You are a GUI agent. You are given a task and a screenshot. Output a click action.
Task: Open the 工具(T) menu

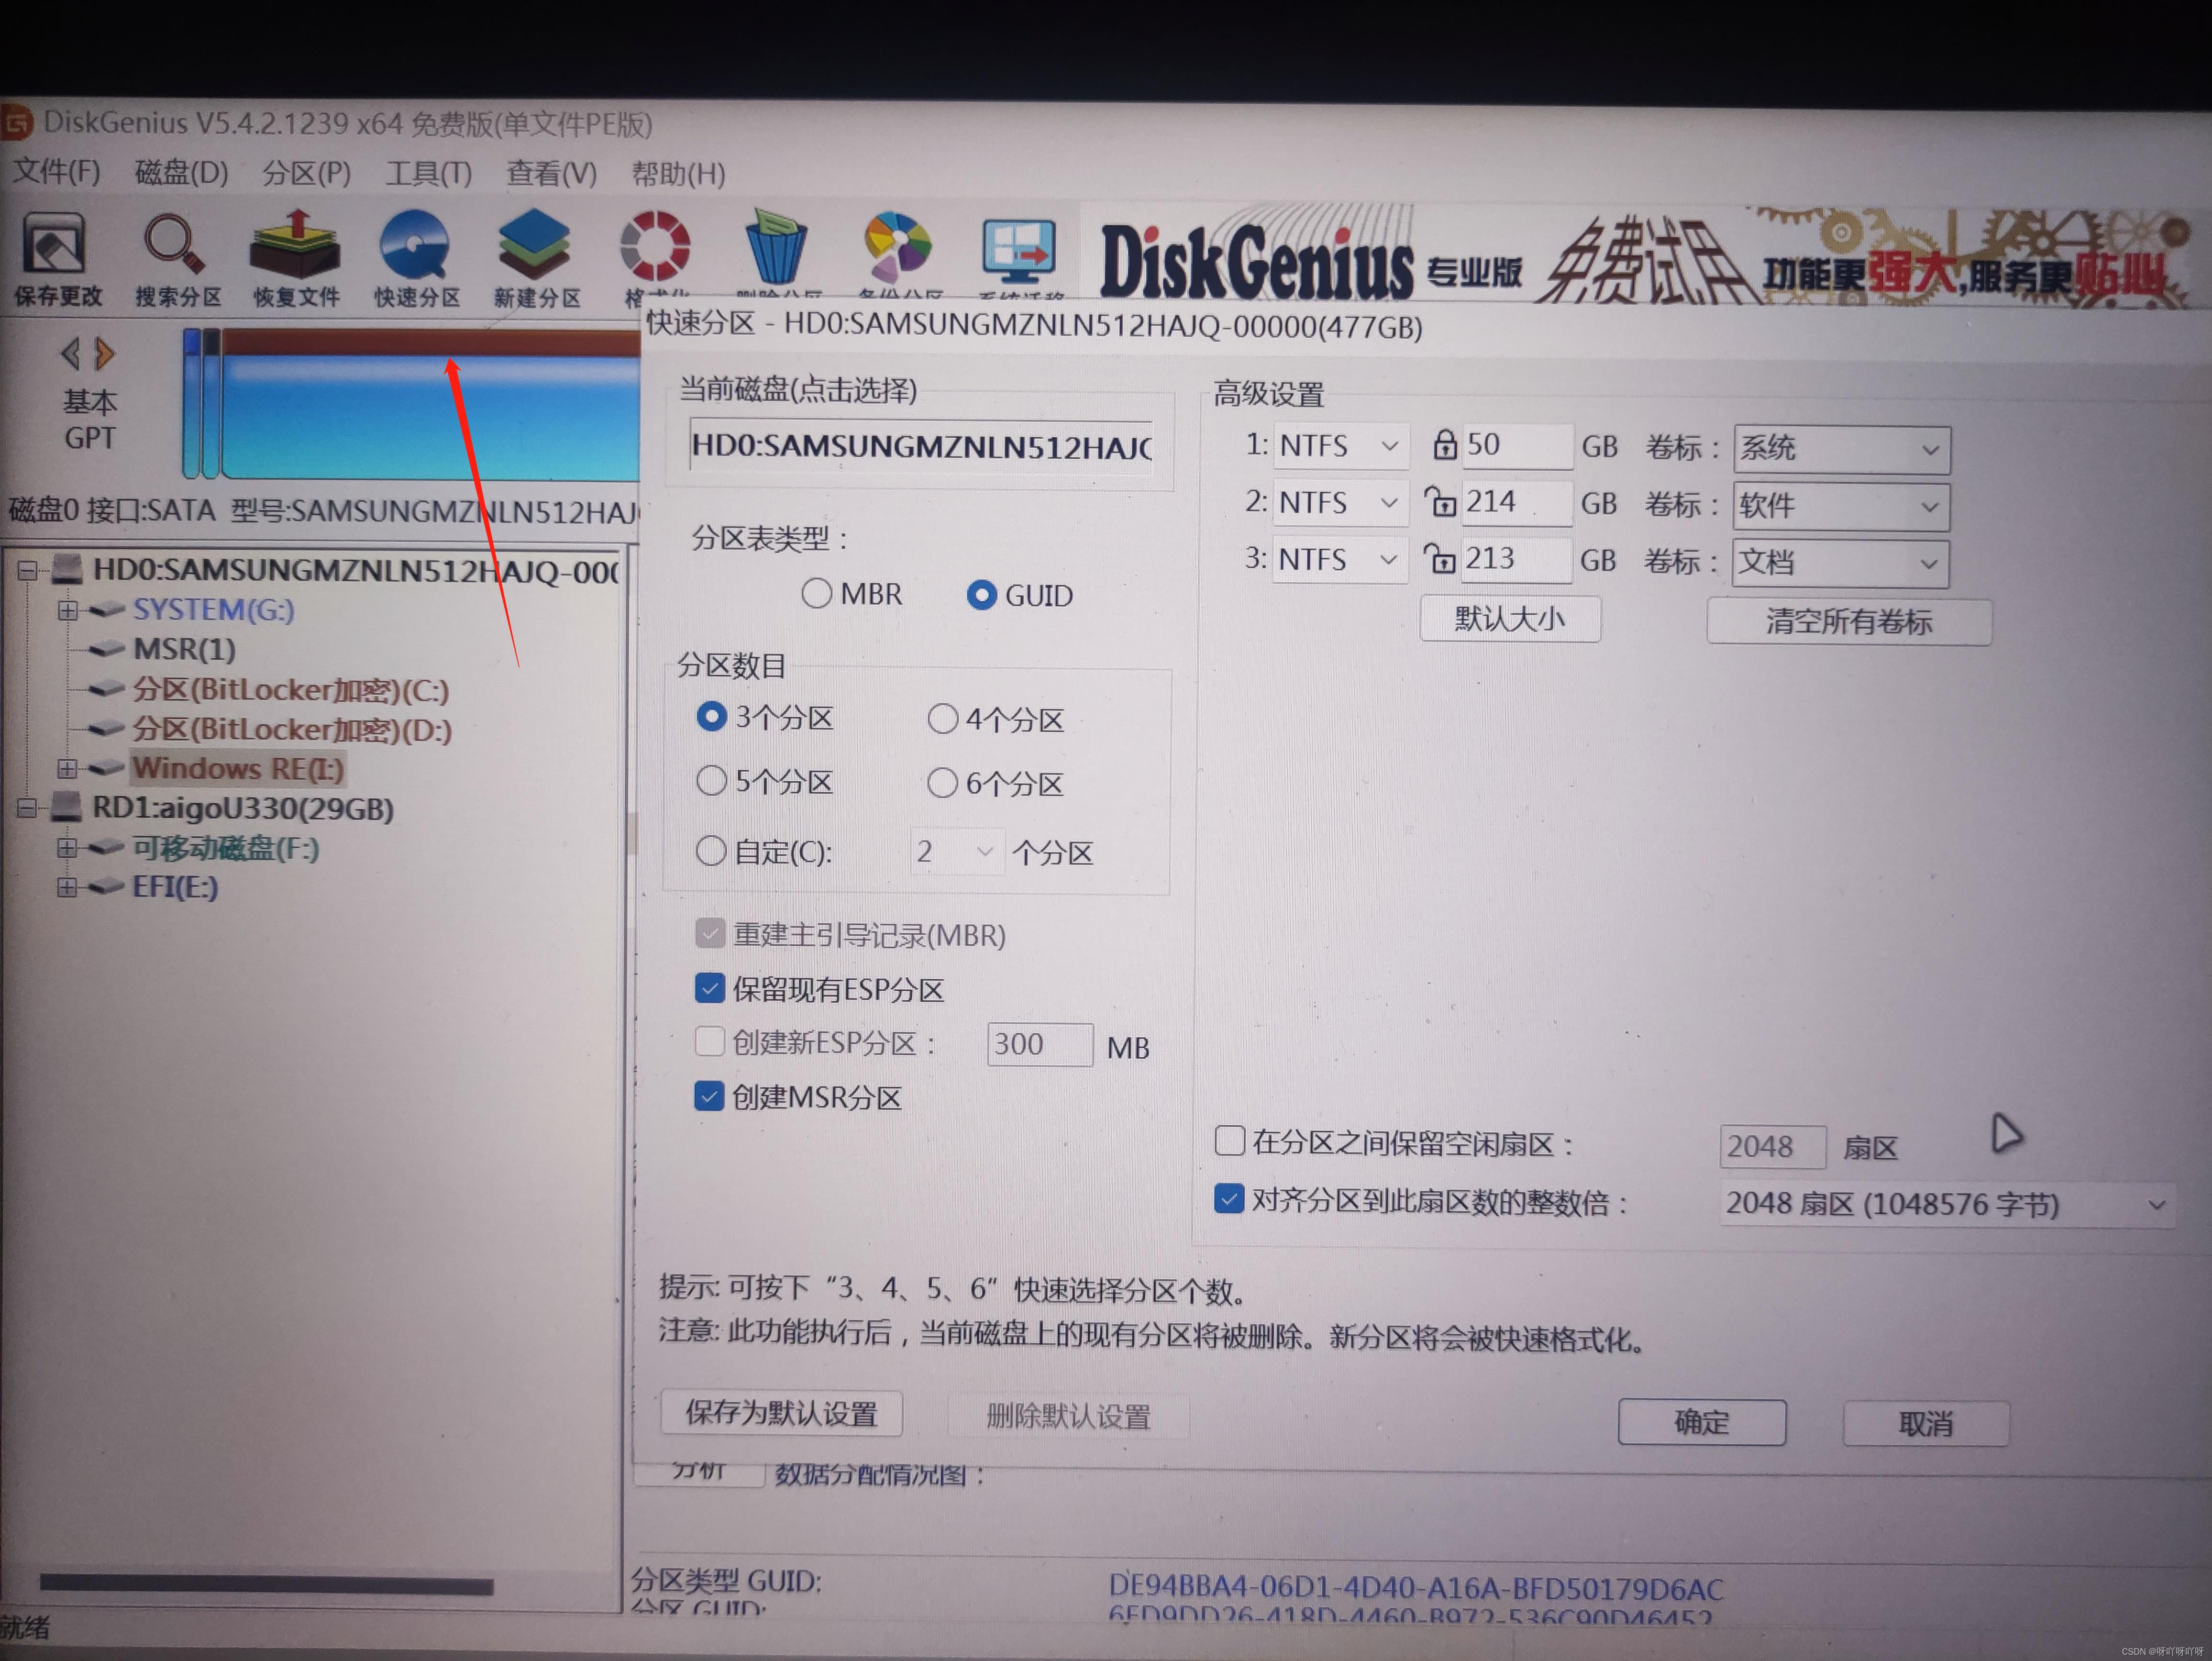(428, 174)
